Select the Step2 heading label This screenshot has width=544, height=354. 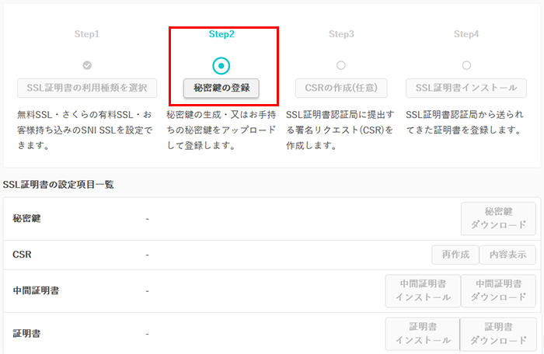221,34
